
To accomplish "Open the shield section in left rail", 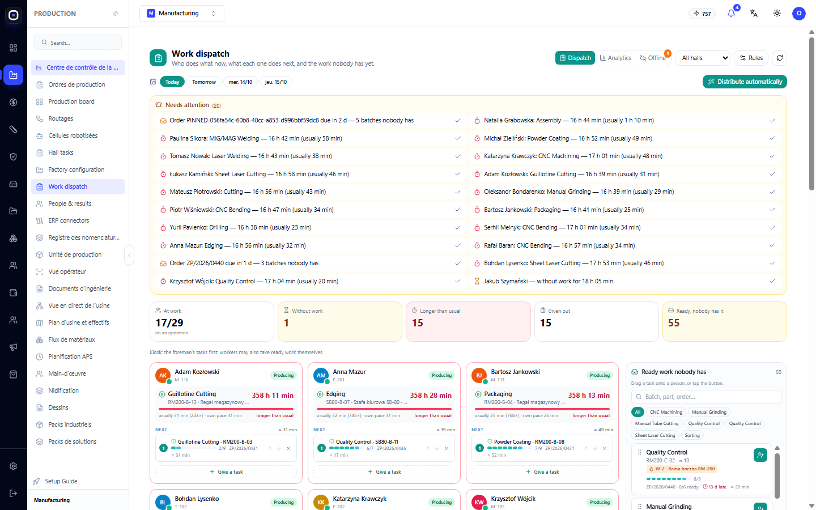I will 13,157.
